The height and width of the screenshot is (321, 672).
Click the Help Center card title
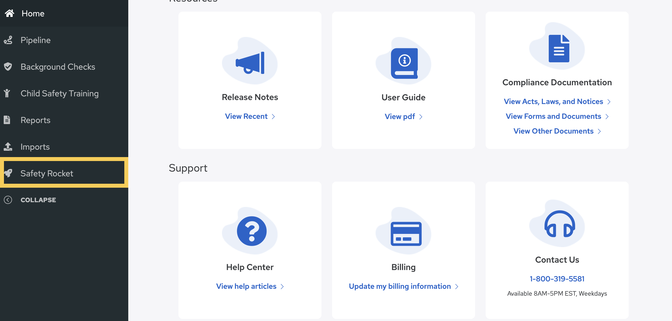click(250, 267)
